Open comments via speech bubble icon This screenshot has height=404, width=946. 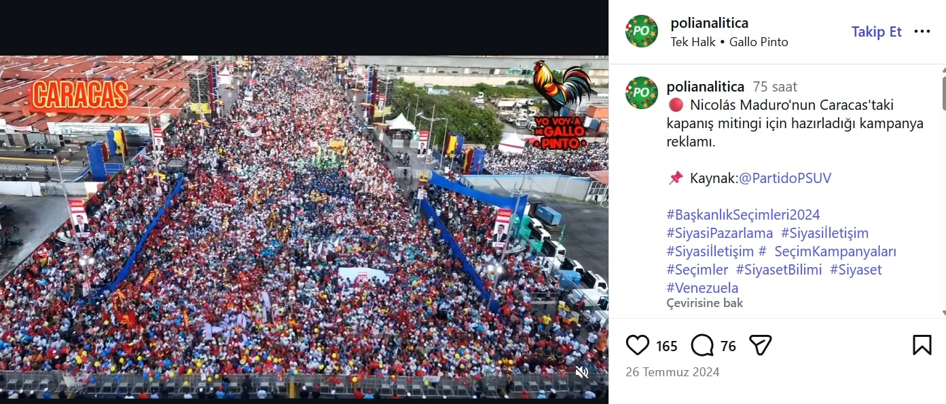(702, 346)
